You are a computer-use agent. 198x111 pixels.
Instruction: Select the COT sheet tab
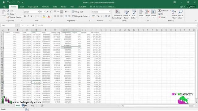(18, 105)
